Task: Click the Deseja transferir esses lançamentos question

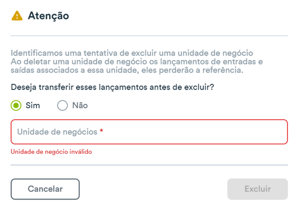Action: click(113, 87)
